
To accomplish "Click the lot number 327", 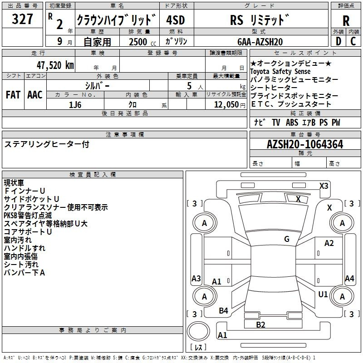I will coord(22,20).
